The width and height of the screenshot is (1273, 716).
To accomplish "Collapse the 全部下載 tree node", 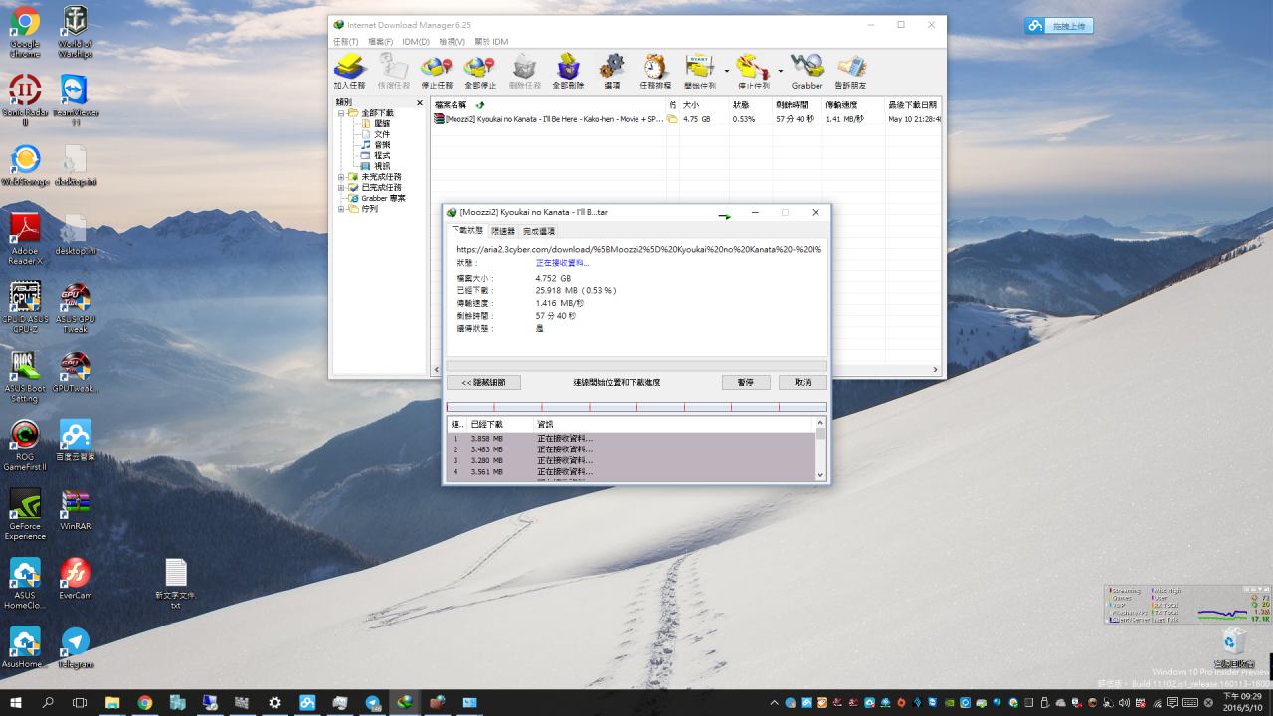I will pos(341,113).
